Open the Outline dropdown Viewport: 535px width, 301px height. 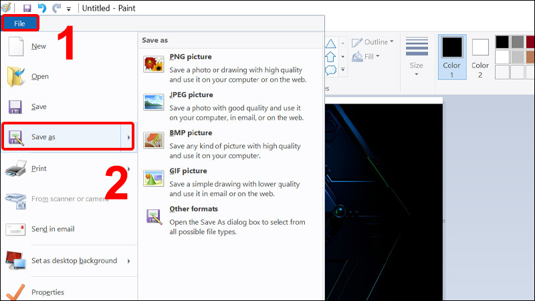pos(372,42)
